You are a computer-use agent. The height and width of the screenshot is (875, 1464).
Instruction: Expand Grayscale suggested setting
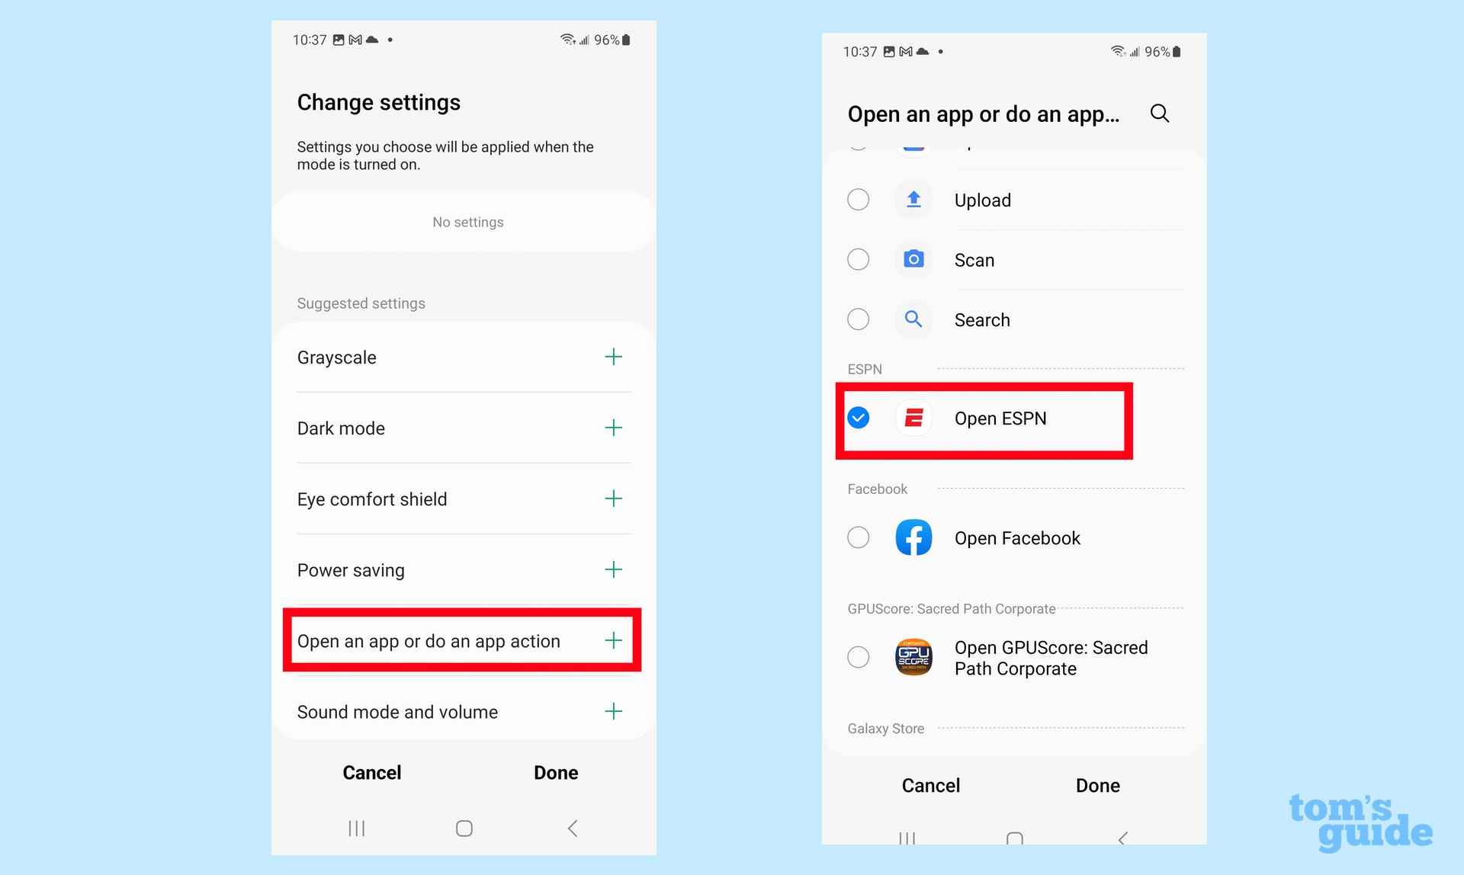[614, 357]
